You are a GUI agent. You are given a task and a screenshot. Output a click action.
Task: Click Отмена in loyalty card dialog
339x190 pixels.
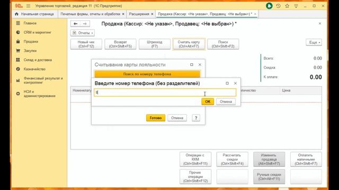tap(177, 118)
